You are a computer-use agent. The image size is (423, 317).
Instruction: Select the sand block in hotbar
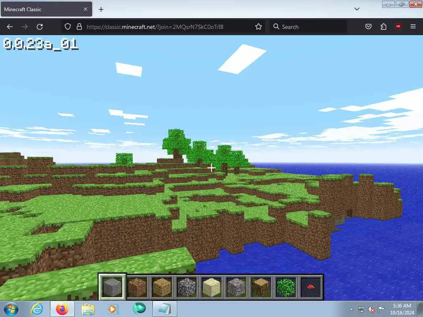[211, 287]
